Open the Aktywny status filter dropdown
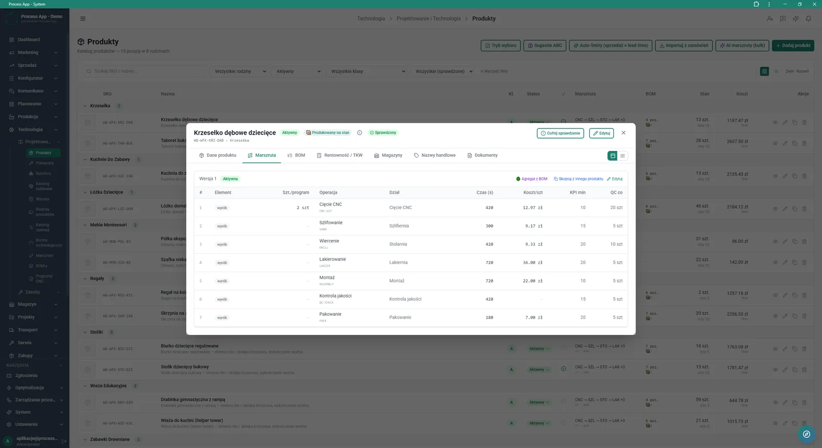Viewport: 822px width, 448px height. click(297, 71)
